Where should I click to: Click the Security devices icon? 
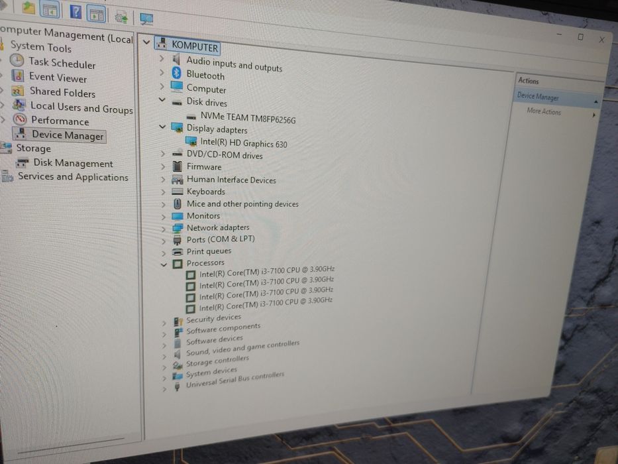coord(178,321)
